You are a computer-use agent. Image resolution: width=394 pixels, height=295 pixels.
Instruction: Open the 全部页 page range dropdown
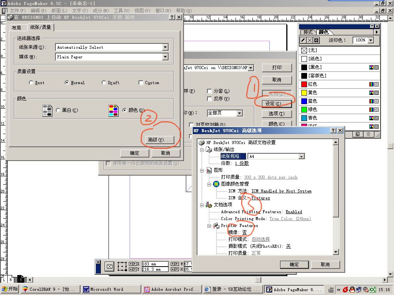click(x=240, y=113)
